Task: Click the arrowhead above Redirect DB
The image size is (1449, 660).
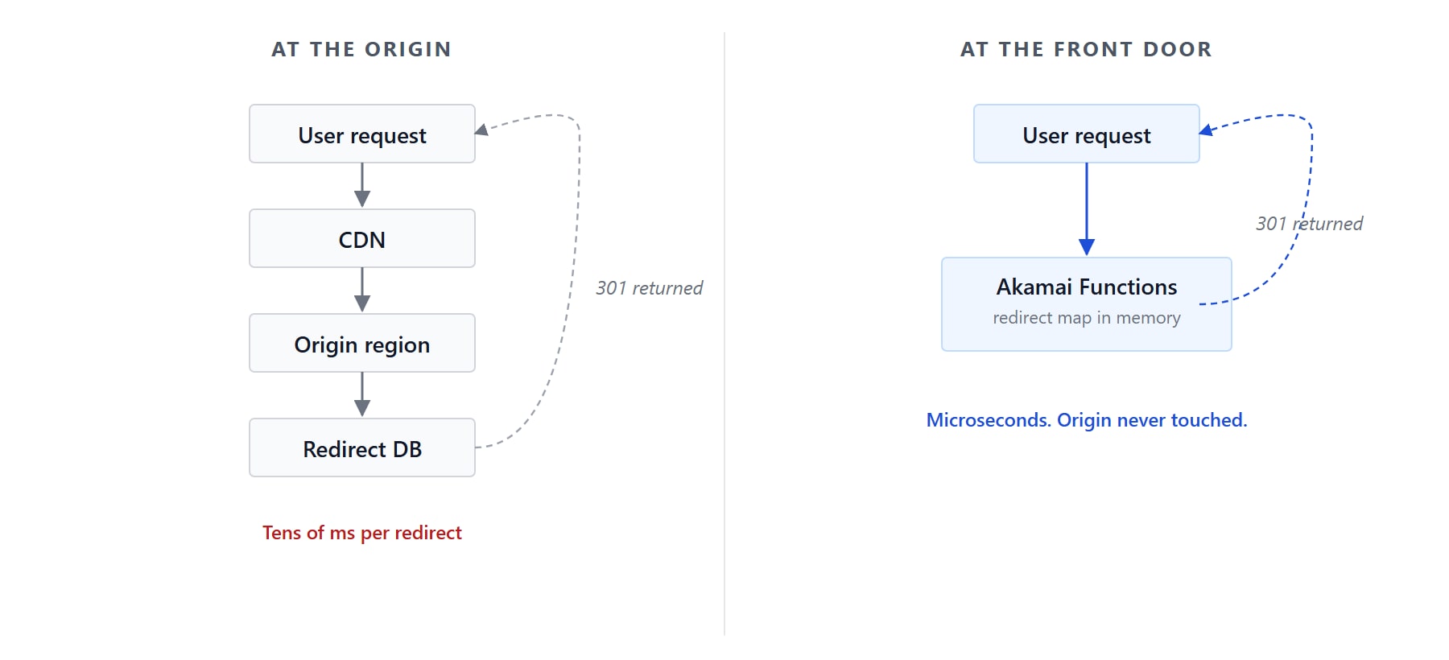Action: click(x=362, y=408)
